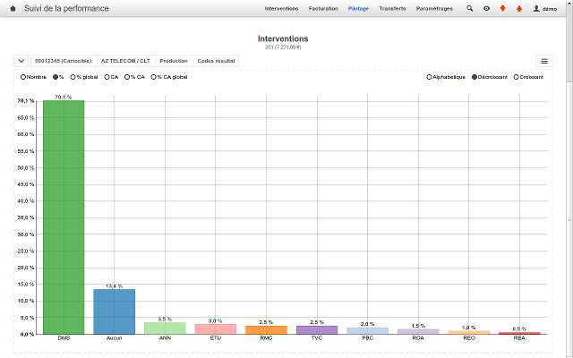Click the pink ETU bar
The height and width of the screenshot is (358, 573).
pyautogui.click(x=215, y=329)
